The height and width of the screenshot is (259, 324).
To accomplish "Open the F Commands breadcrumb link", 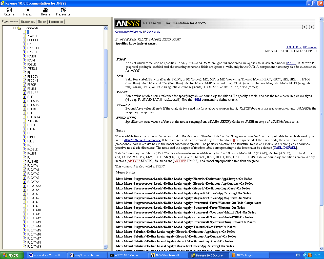I will click(152, 32).
